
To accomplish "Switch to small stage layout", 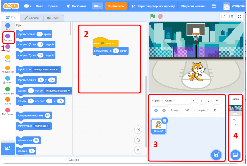I will [x=223, y=16].
